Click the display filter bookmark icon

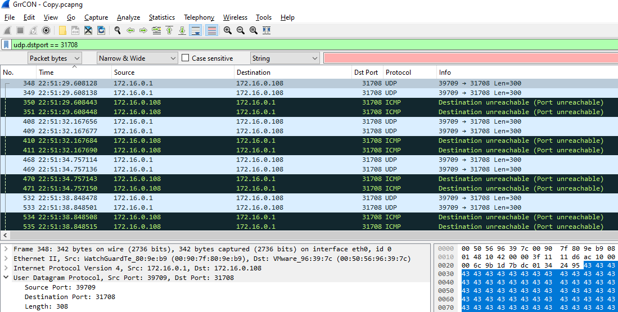click(x=6, y=44)
